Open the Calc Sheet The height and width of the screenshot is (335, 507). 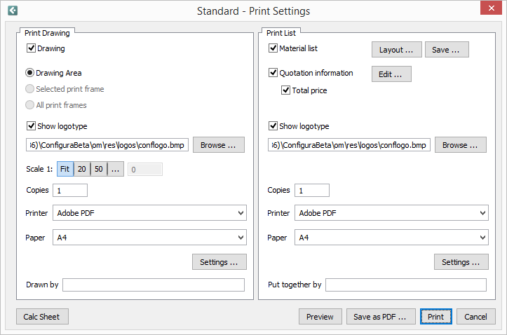[x=42, y=317]
